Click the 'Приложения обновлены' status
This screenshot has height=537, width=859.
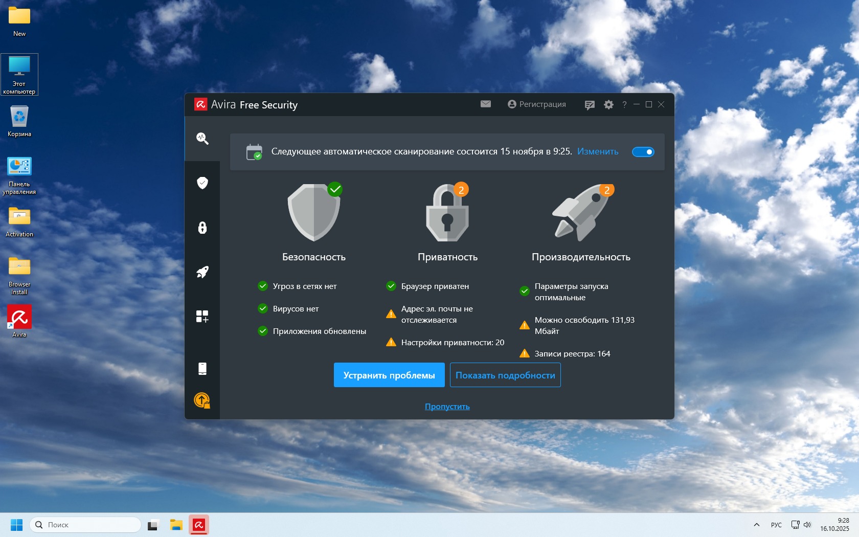312,331
